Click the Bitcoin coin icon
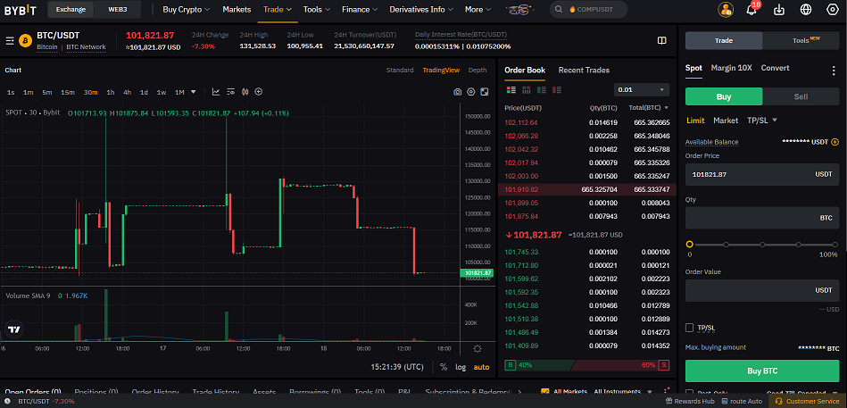Screen dimensions: 847x408 pyautogui.click(x=25, y=40)
